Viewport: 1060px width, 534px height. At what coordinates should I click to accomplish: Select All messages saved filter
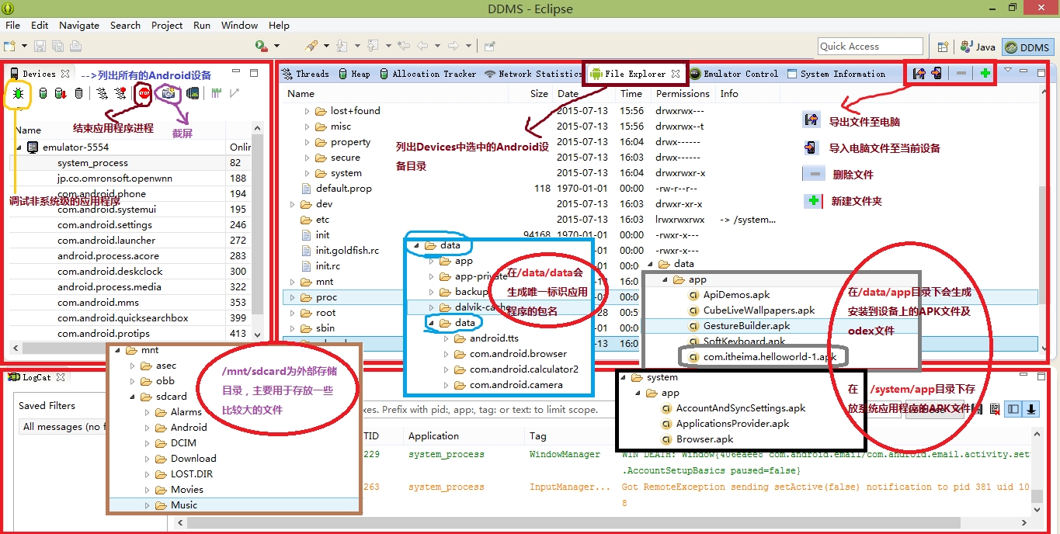pos(62,426)
